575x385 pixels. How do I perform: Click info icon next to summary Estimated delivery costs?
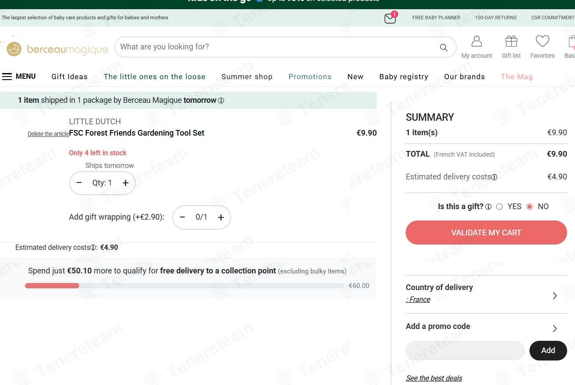494,177
